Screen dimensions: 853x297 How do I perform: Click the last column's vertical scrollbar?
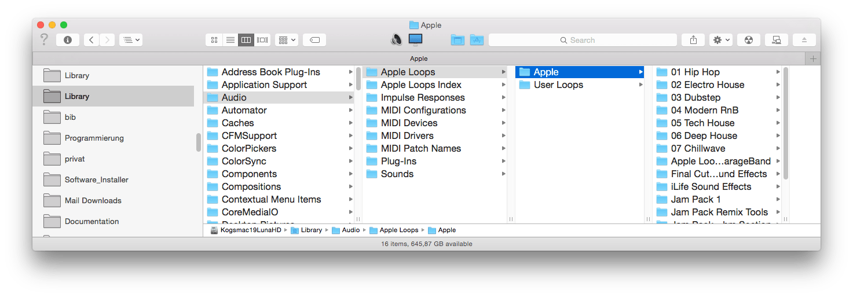coord(786,123)
